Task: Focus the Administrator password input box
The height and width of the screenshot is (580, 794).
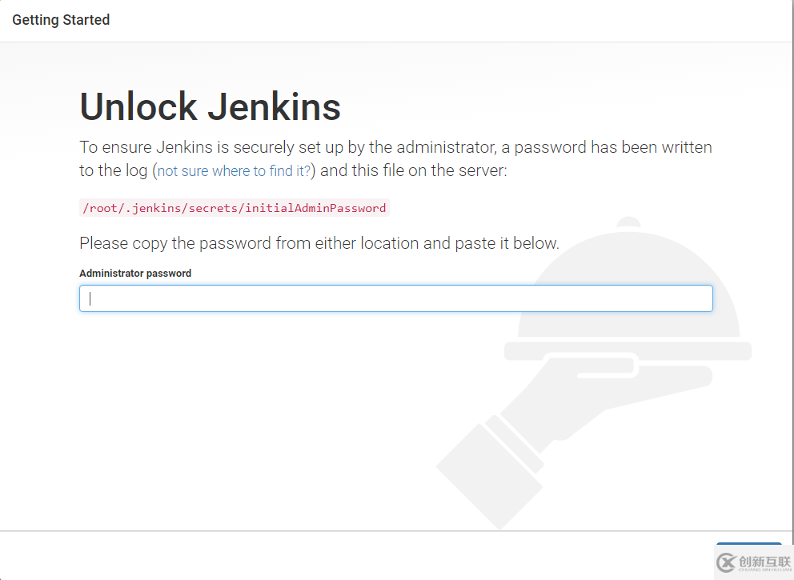Action: pyautogui.click(x=395, y=298)
